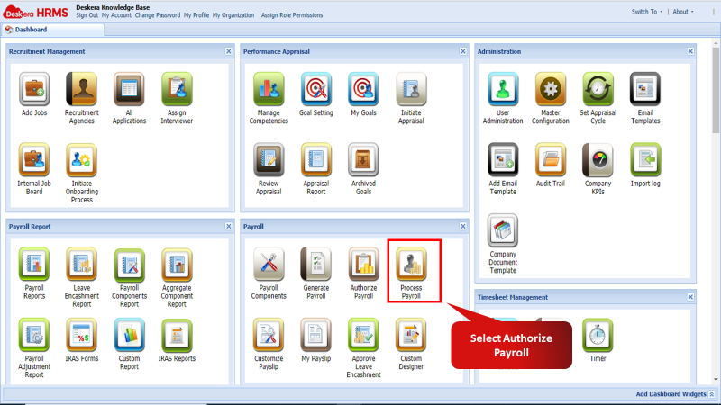Image resolution: width=721 pixels, height=405 pixels.
Task: Open the Import log icon
Action: pyautogui.click(x=645, y=160)
